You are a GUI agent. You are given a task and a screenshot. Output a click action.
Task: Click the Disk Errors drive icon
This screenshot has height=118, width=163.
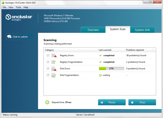pyautogui.click(x=54, y=69)
